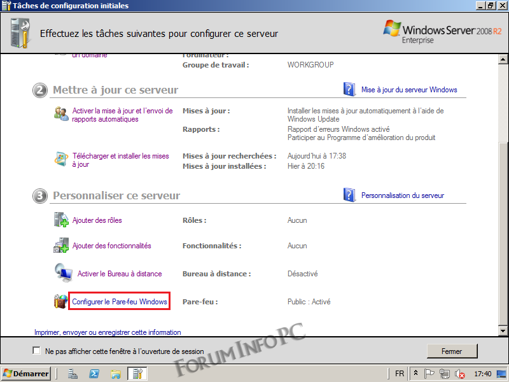
Task: Click the Ajouter des fonctionnalités icon
Action: 61,245
